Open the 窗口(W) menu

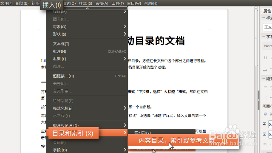134,3
